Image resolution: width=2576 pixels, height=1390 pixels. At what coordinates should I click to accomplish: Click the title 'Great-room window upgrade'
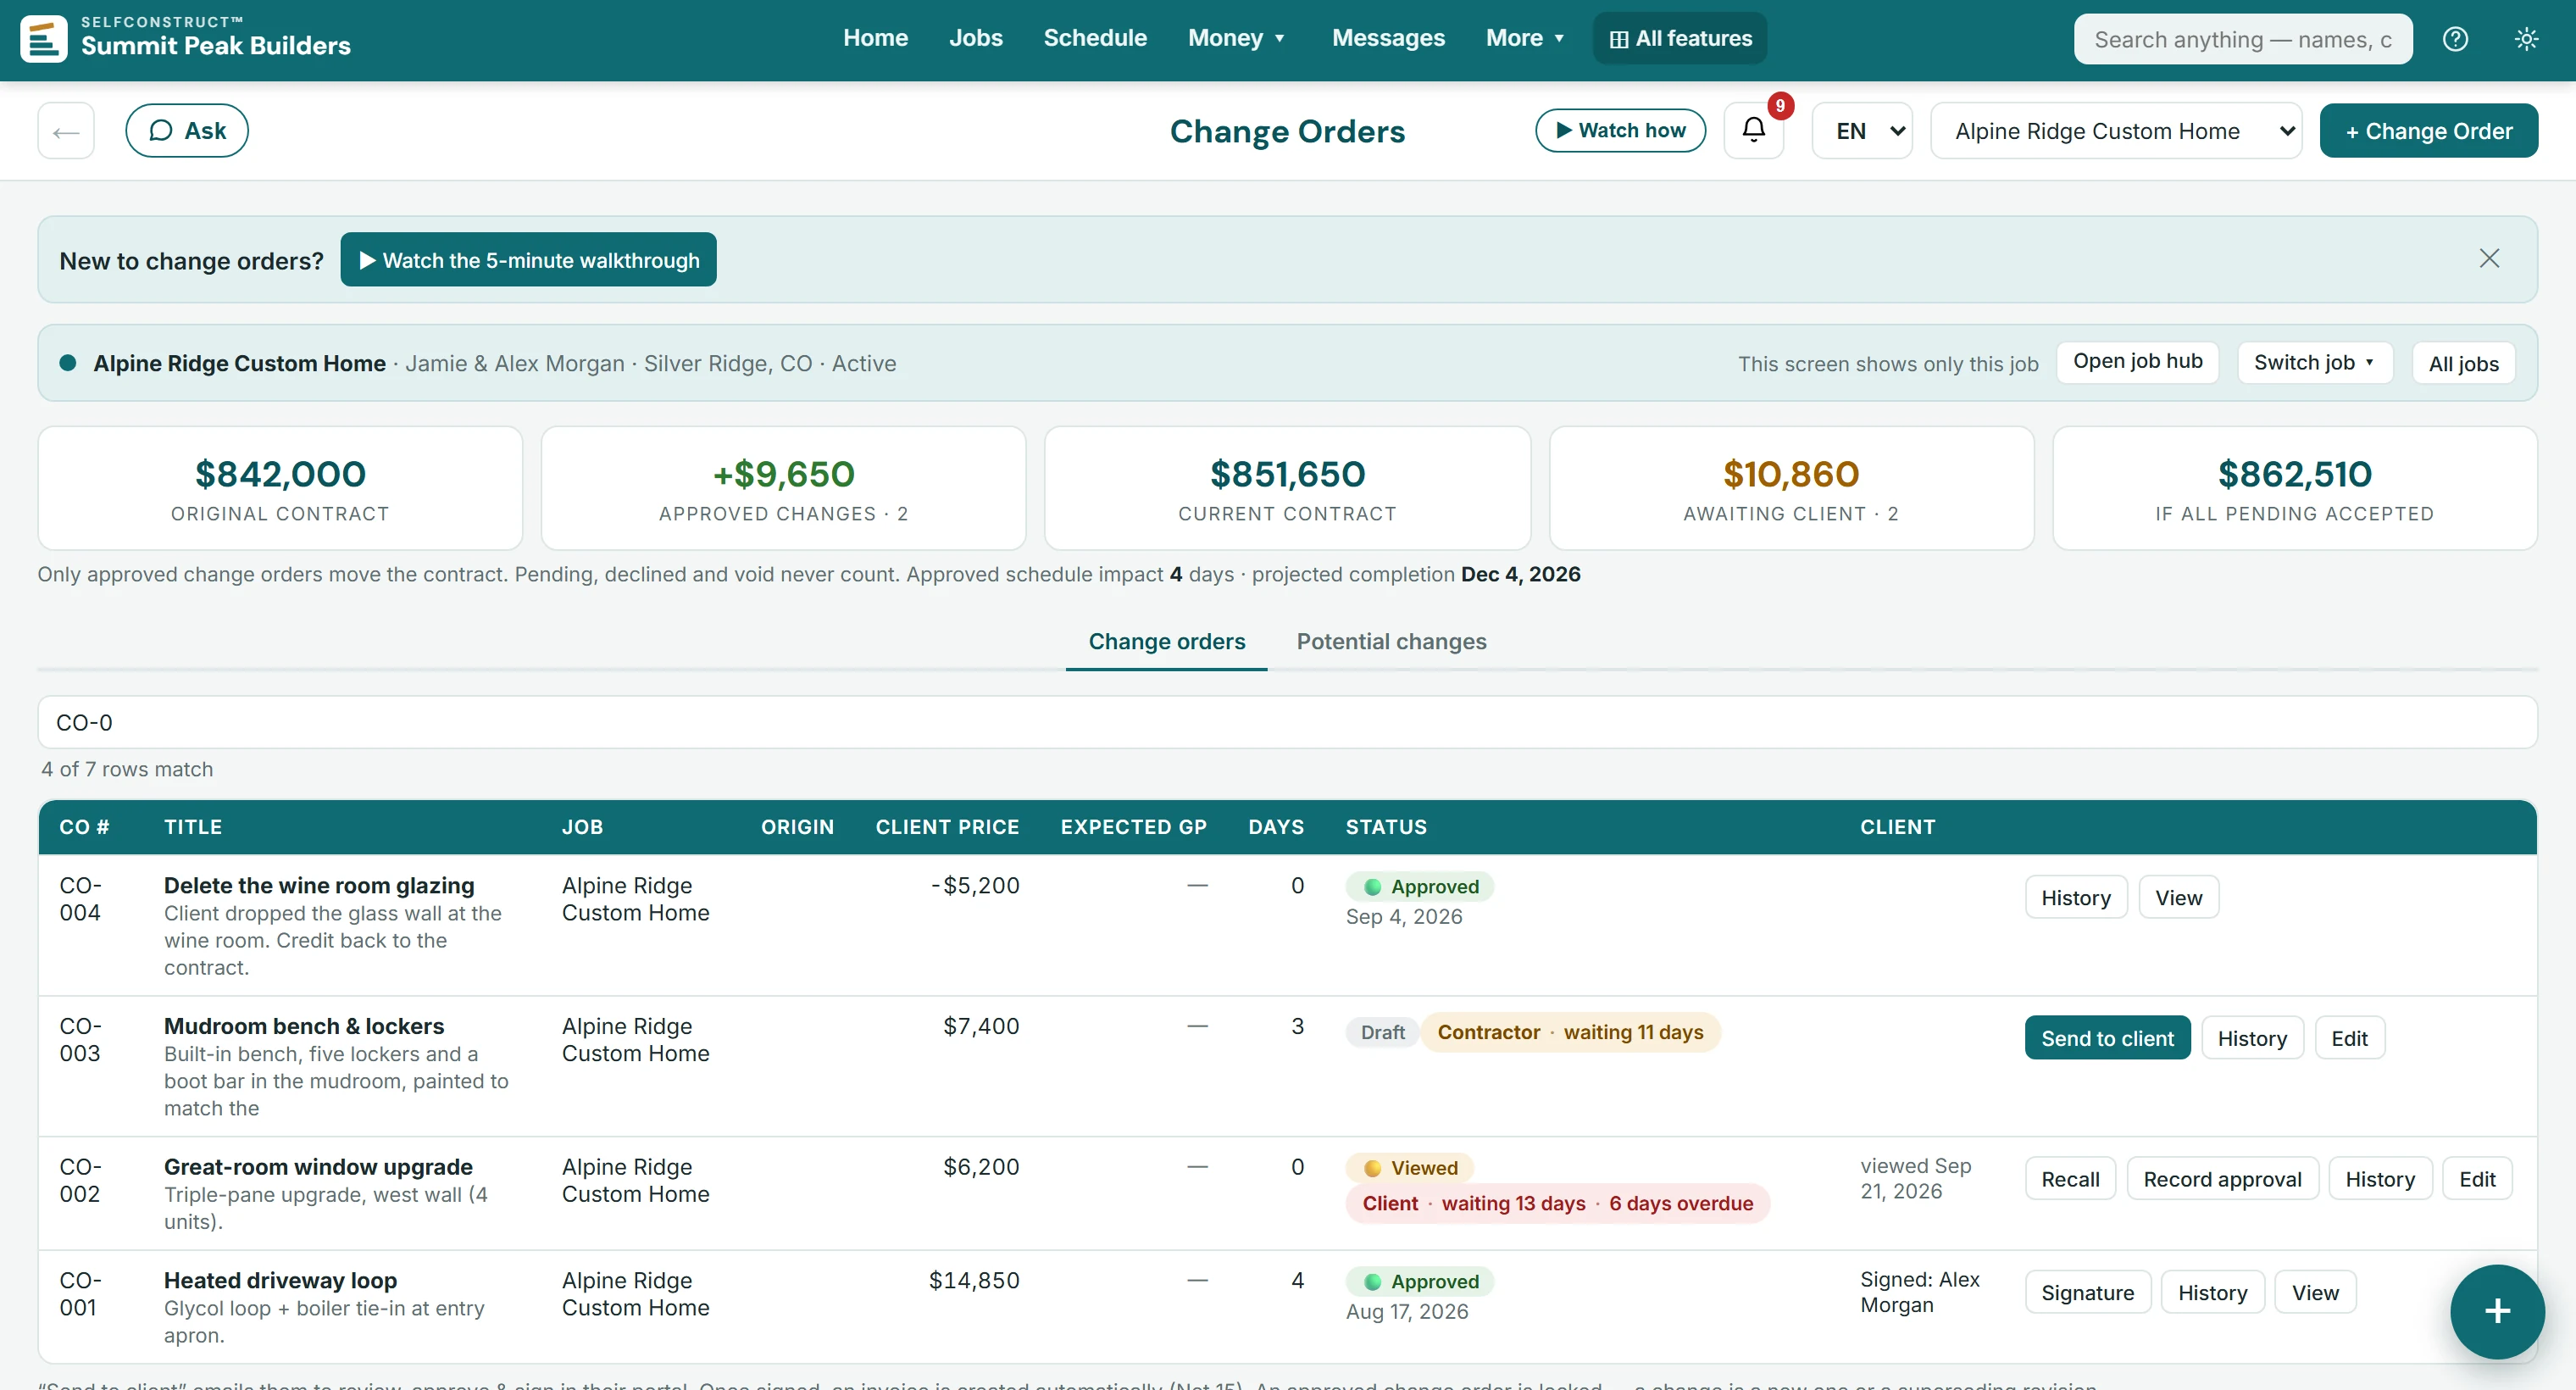coord(318,1167)
